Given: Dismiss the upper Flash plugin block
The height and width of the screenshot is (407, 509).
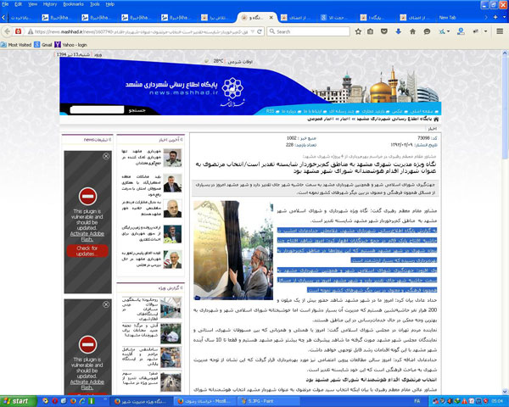Looking at the screenshot, I should pos(106,156).
